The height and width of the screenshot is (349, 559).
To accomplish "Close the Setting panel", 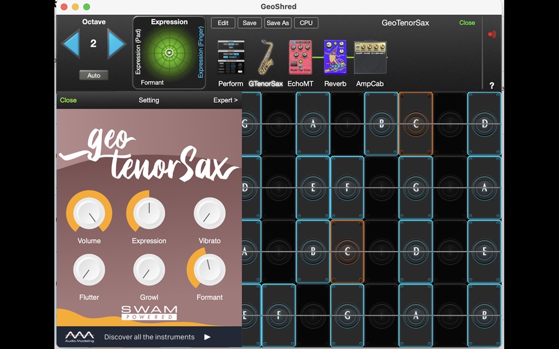I will [x=68, y=100].
